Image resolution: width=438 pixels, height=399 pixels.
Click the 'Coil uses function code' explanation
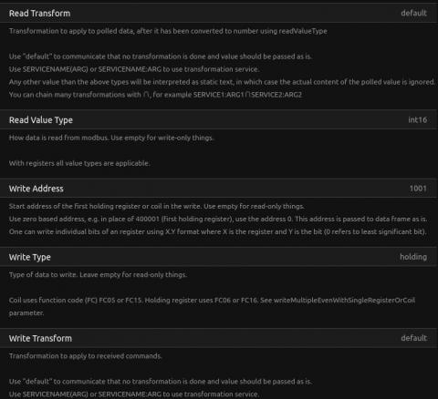[x=212, y=306]
